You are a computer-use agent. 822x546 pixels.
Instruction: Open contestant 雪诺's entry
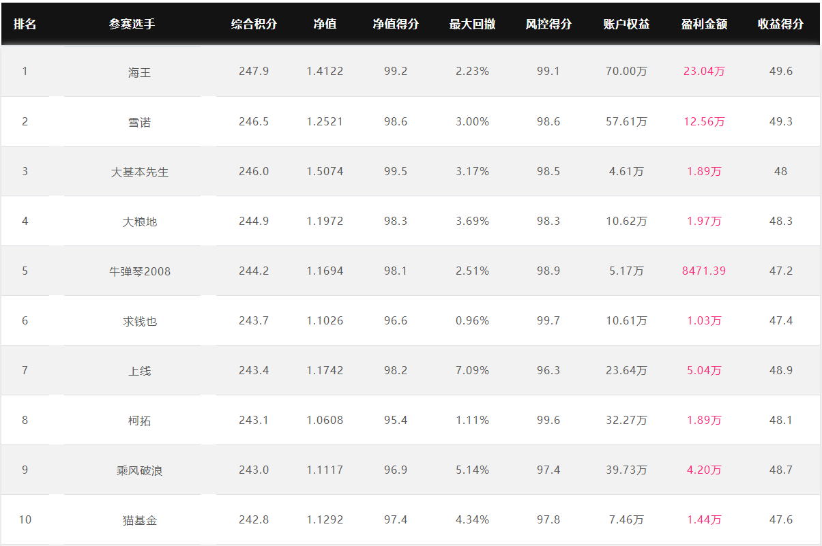pos(139,122)
